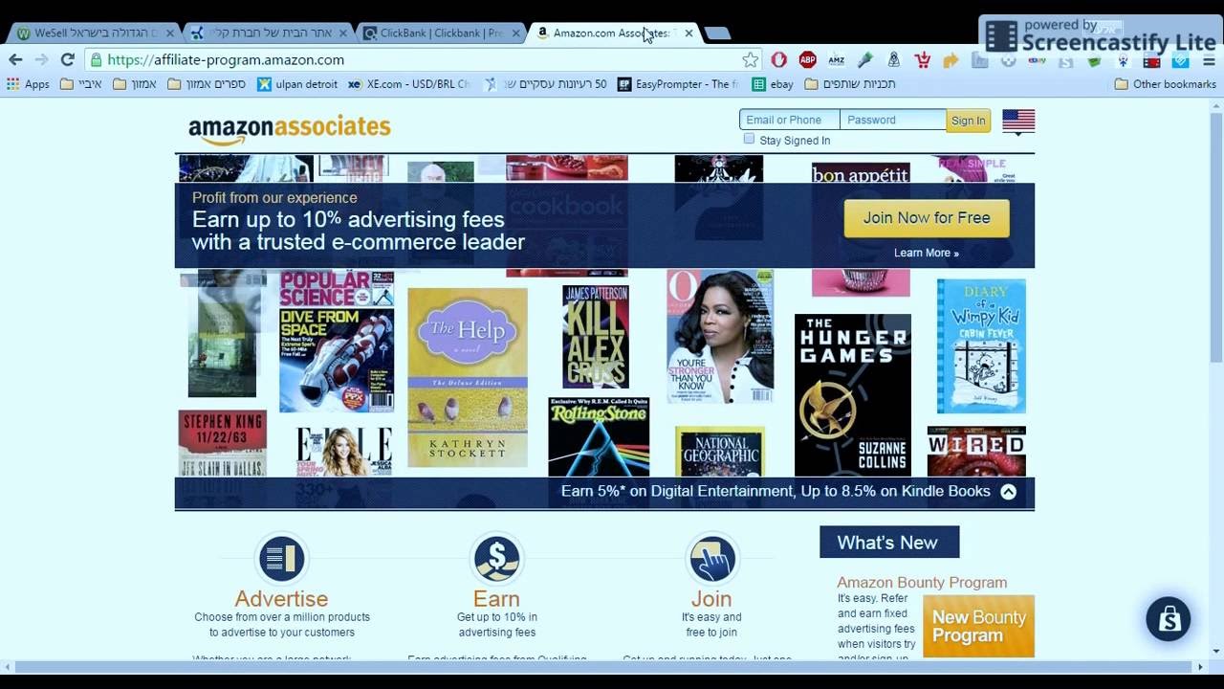Click the address bar URL

tap(226, 59)
